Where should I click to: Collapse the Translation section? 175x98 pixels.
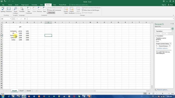156,36
